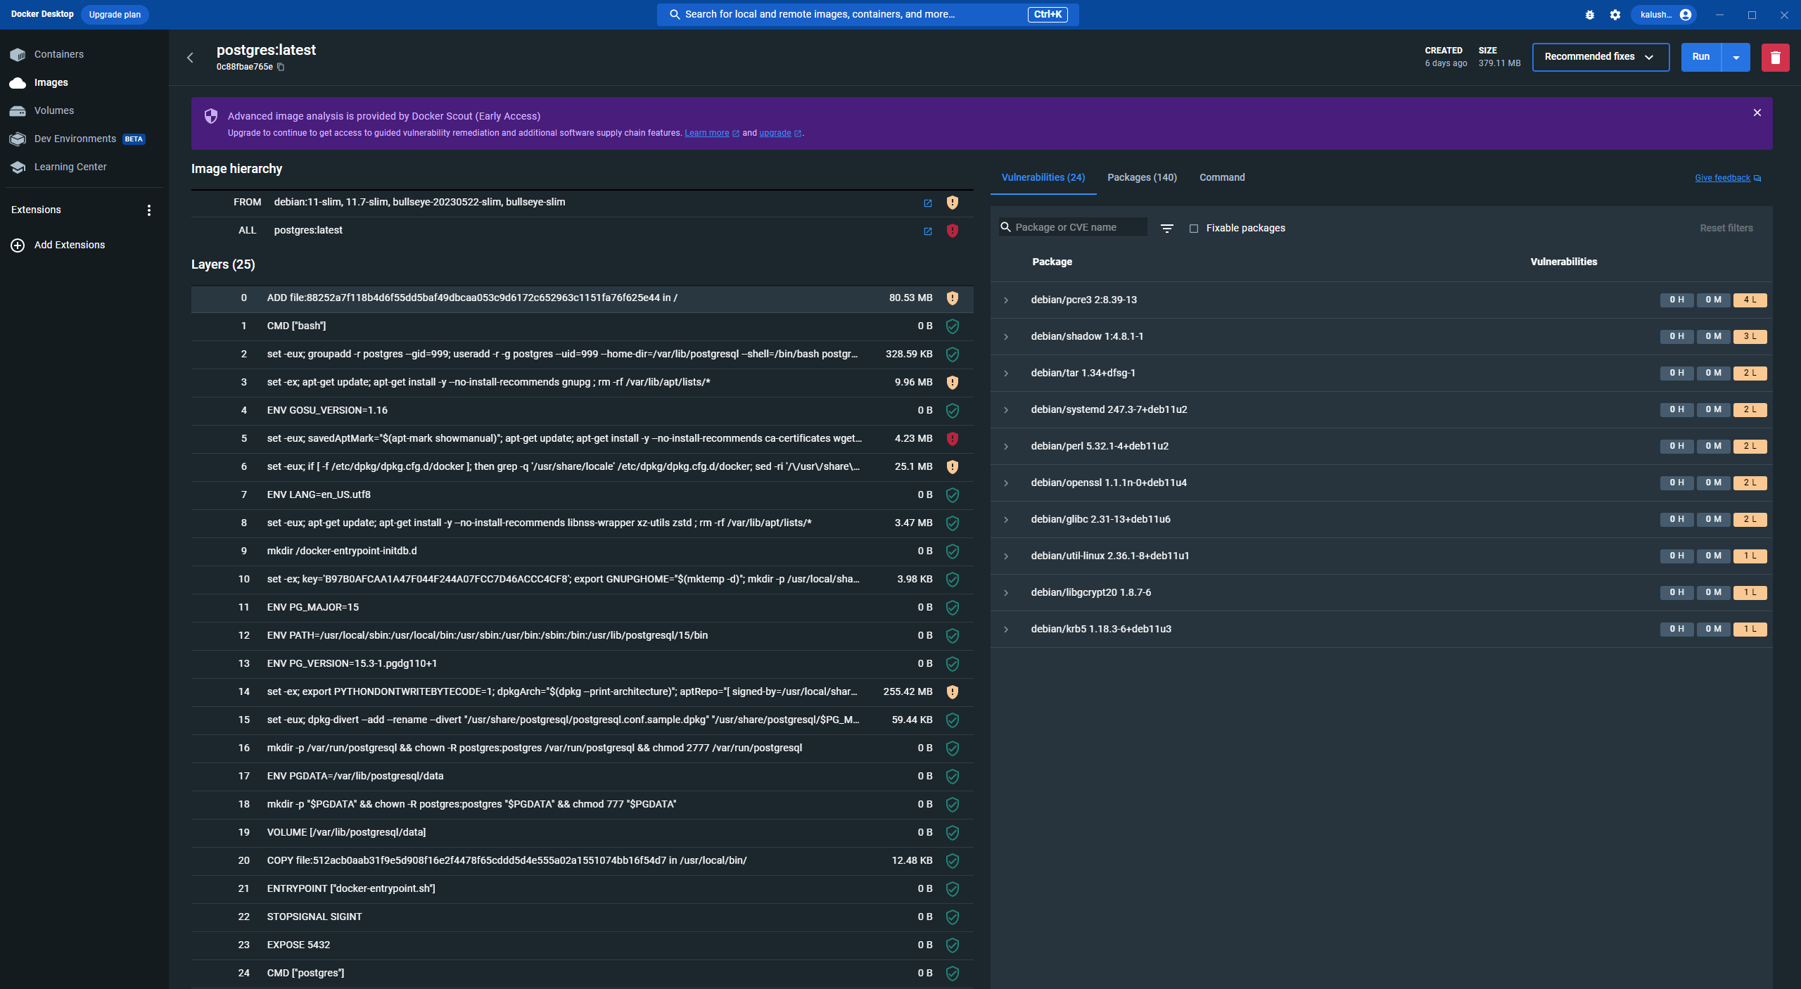The image size is (1801, 989).
Task: Expand the debian/glibc 2.31-13+deb11u6 package
Action: pos(1006,520)
